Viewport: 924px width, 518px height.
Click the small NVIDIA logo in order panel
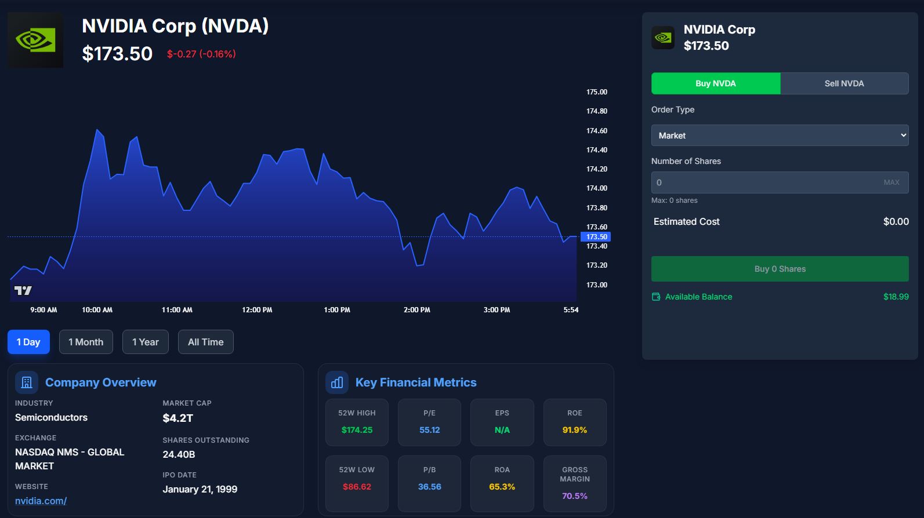(x=663, y=38)
